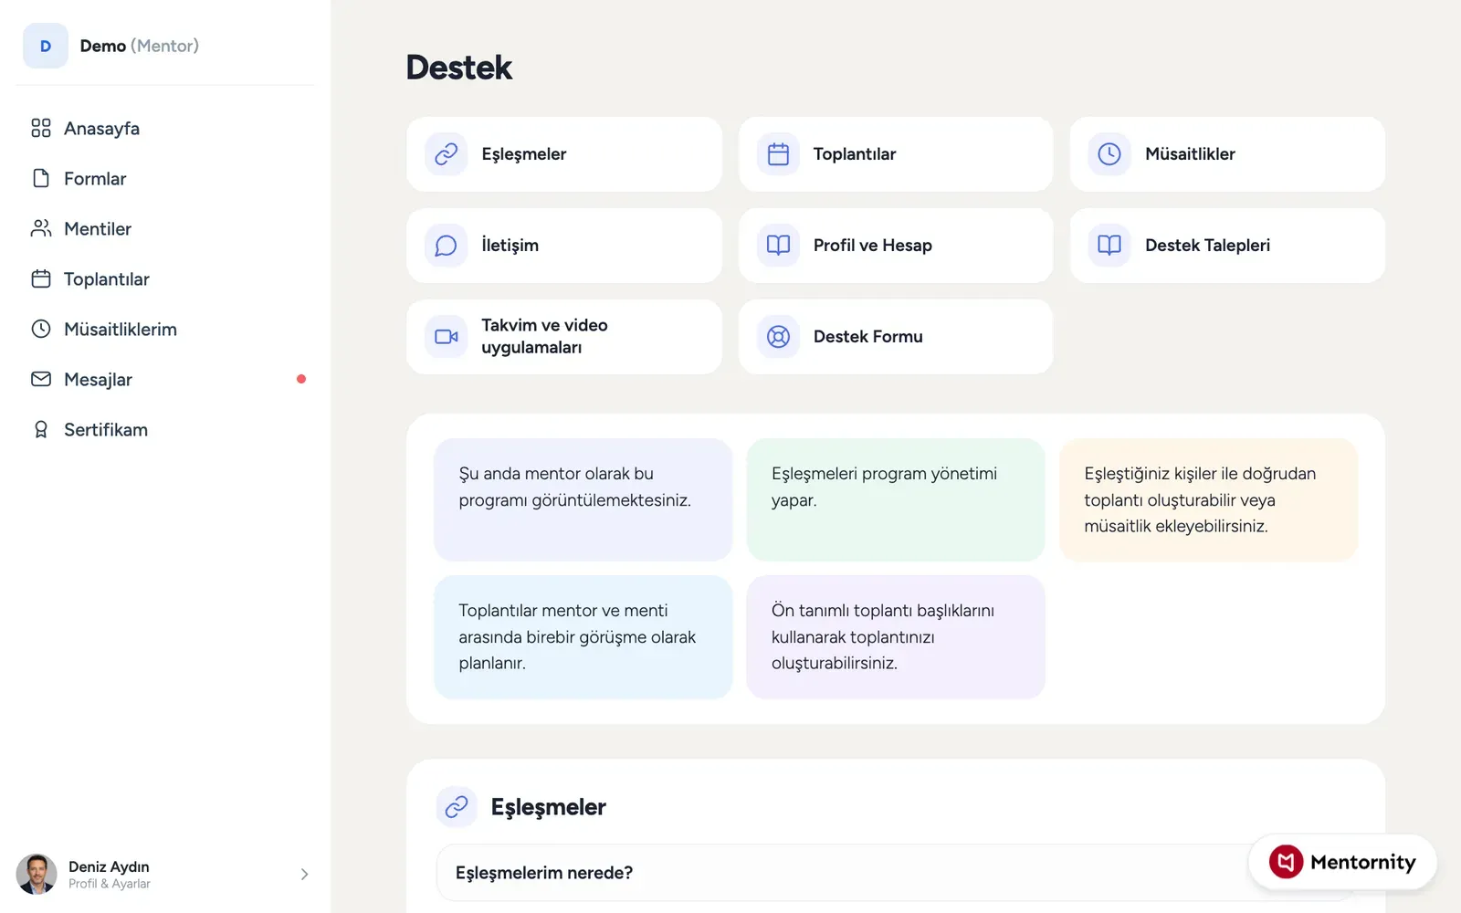Click the link icon on Eşleşmeler card
The width and height of the screenshot is (1461, 913).
pos(446,154)
